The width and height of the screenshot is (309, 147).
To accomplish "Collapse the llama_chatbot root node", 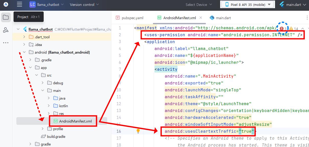I will (x=18, y=29).
